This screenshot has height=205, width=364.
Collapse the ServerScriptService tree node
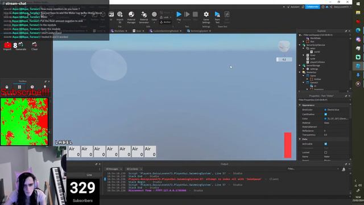point(300,45)
